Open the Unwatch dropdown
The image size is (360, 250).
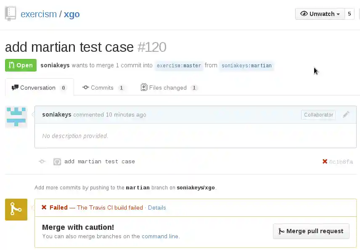pos(320,14)
